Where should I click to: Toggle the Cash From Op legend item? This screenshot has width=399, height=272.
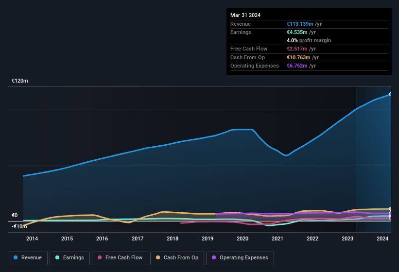pos(177,258)
